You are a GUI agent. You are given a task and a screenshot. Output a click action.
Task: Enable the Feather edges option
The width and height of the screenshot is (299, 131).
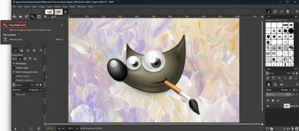[x=14, y=68]
